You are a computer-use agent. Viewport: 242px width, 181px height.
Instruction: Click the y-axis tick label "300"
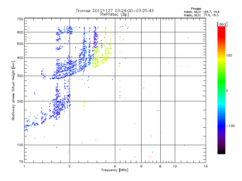click(20, 76)
